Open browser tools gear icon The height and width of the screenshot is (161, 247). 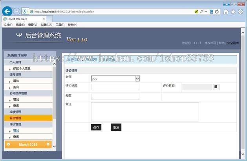(241, 12)
